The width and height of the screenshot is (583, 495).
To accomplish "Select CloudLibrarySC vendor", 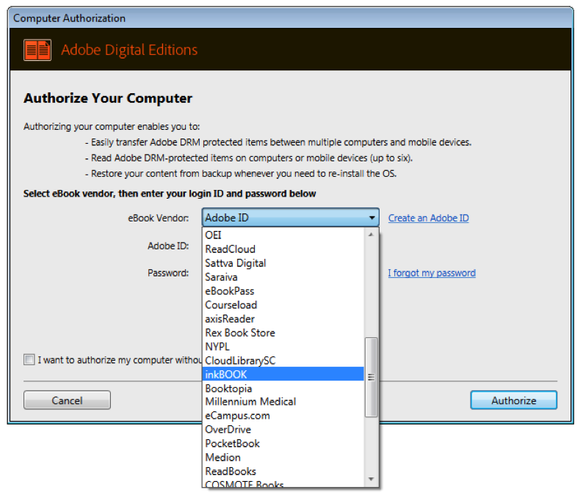I will point(283,361).
